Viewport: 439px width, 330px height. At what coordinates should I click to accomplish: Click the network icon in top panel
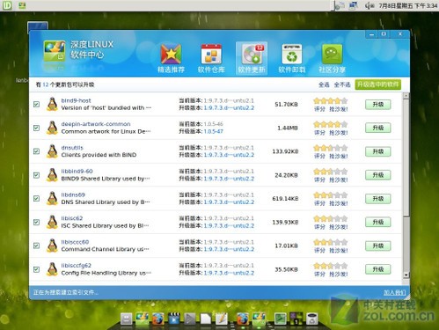354,5
